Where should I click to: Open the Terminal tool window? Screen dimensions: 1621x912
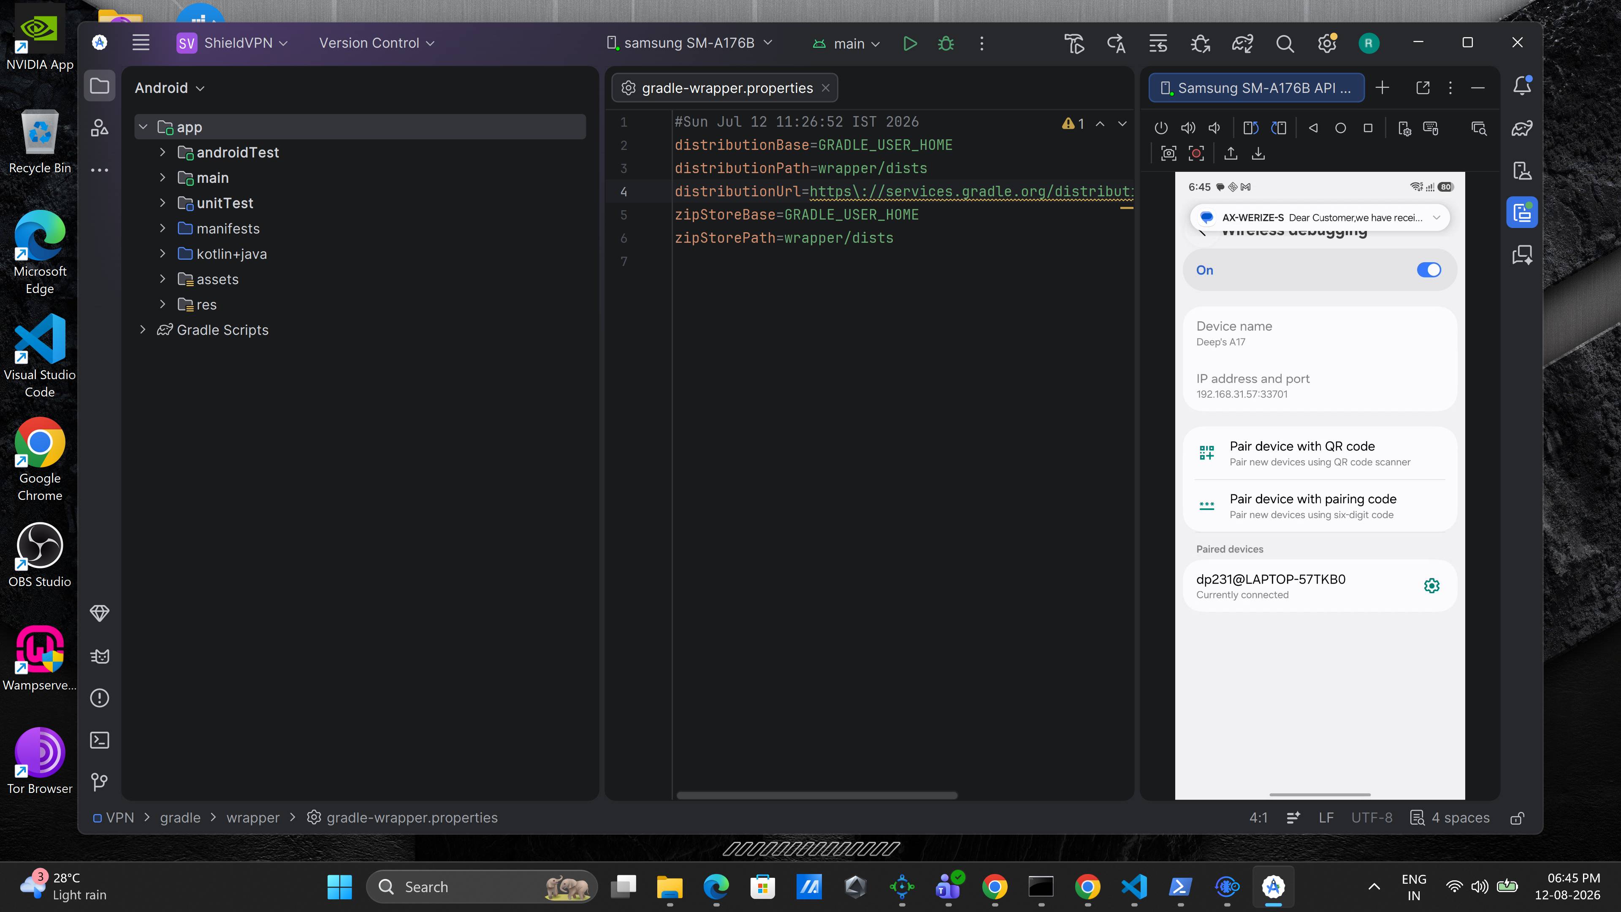tap(100, 740)
